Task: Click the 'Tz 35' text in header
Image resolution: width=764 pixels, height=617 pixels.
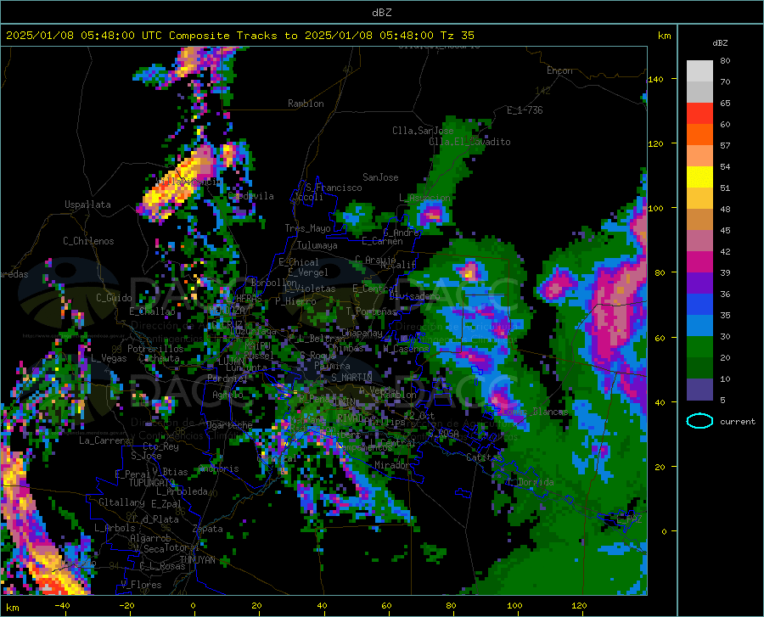Action: coord(458,36)
